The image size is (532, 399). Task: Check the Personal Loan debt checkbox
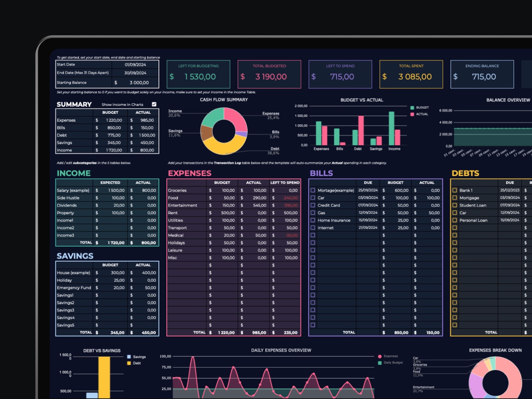[455, 220]
